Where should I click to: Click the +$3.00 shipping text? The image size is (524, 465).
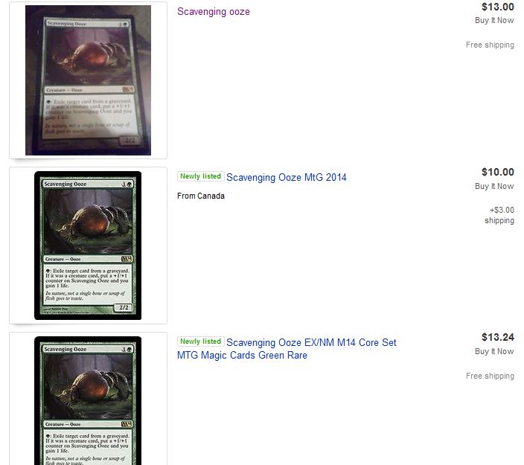[499, 215]
